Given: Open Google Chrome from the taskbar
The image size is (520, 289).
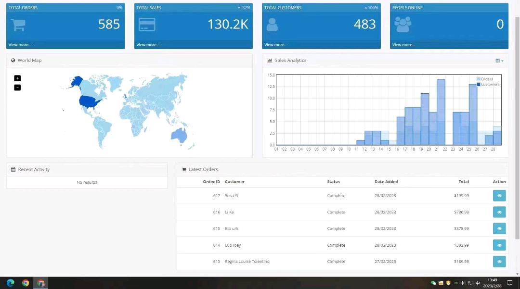Looking at the screenshot, I should coord(26,283).
